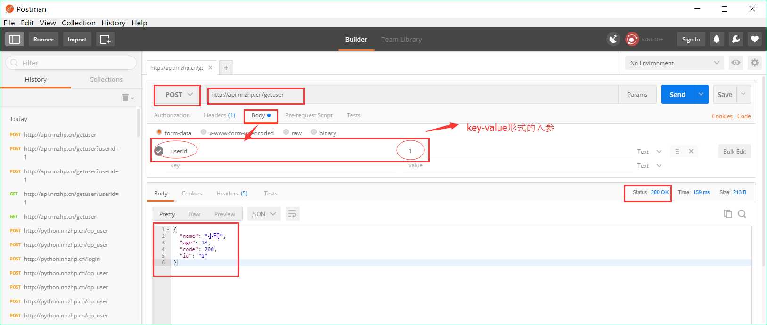Toggle the sidebar with the panel icon

tap(15, 39)
